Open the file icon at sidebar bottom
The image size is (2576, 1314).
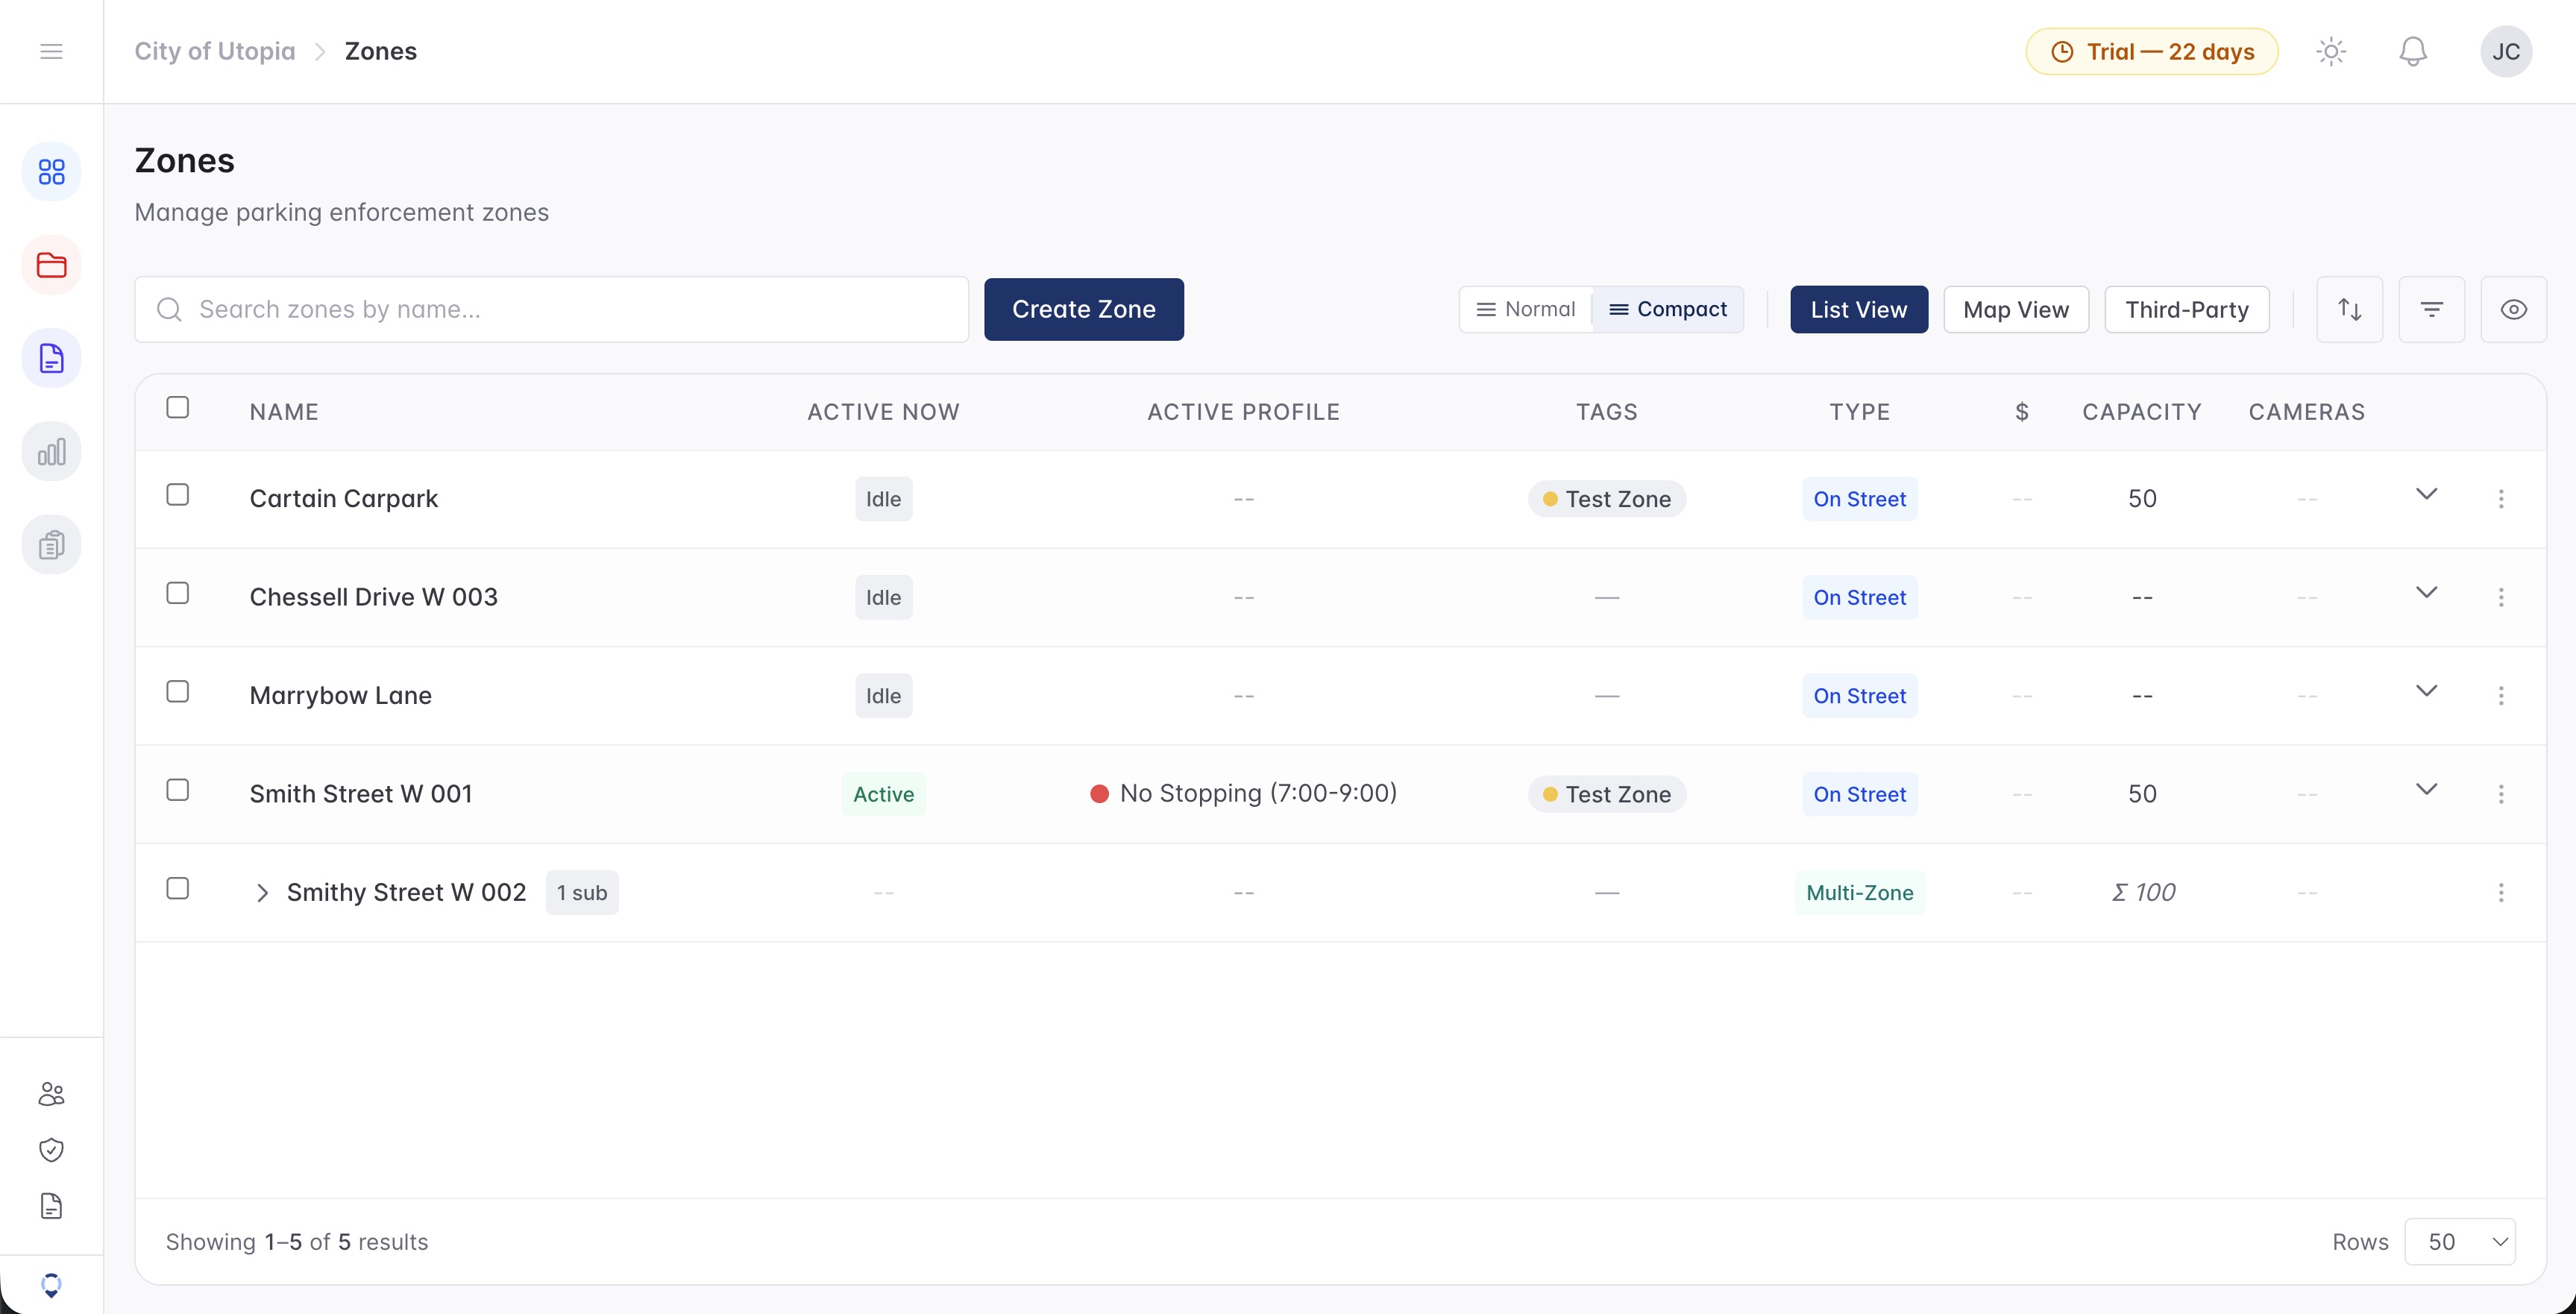pyautogui.click(x=51, y=1206)
